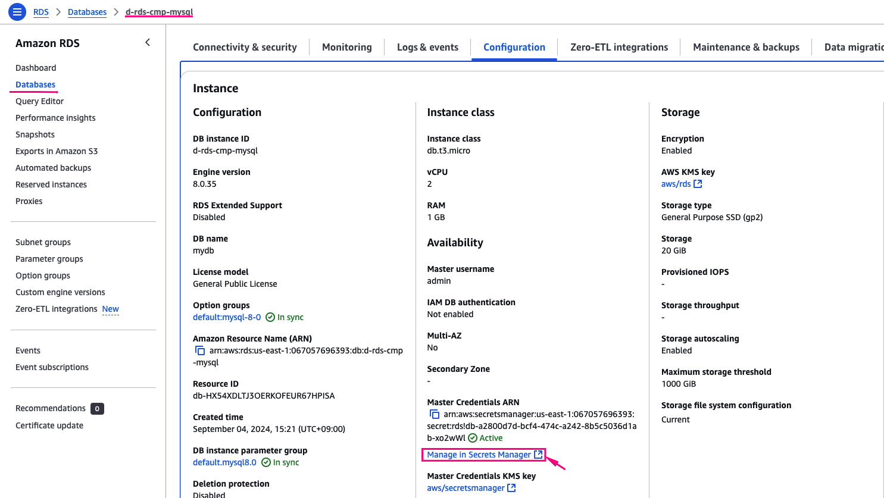Open the default:mysql-8-0 option group
The image size is (884, 498).
[x=227, y=317]
